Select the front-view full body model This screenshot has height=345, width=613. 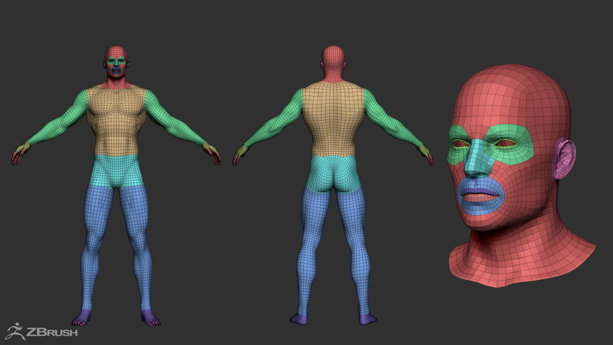click(x=116, y=185)
